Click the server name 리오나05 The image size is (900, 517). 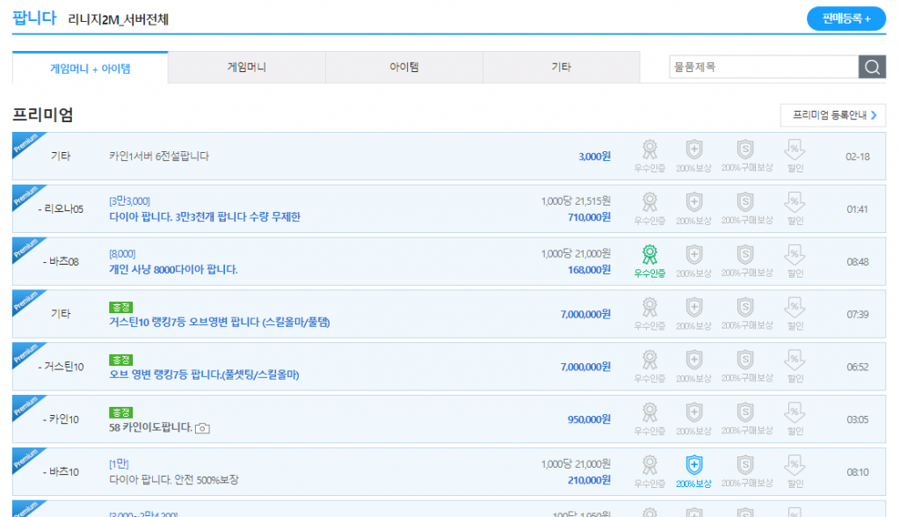[61, 209]
